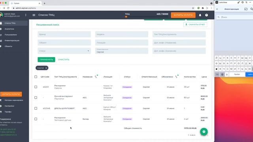Viewport: 253px width, 142px height.
Task: Tap the blue Найти key on phone keyboard
Action: (249, 75)
